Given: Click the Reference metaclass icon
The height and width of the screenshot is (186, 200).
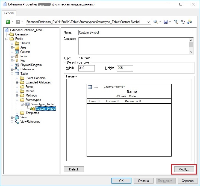Looking at the screenshot, I should coord(17,69).
